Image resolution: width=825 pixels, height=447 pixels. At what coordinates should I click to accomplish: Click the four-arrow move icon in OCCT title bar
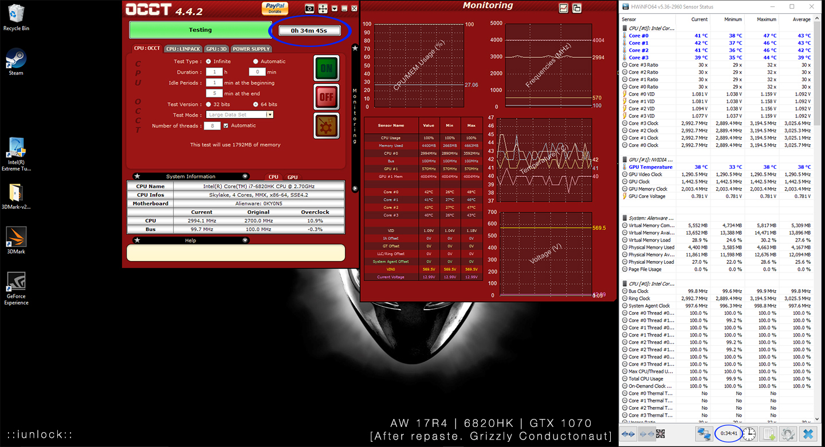coord(323,9)
